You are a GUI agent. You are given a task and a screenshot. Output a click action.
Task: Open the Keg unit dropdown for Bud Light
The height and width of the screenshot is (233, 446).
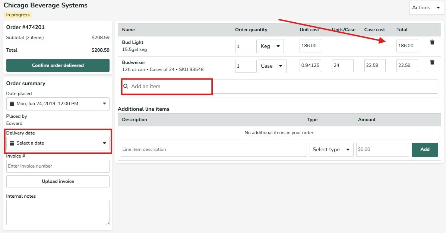pos(271,46)
